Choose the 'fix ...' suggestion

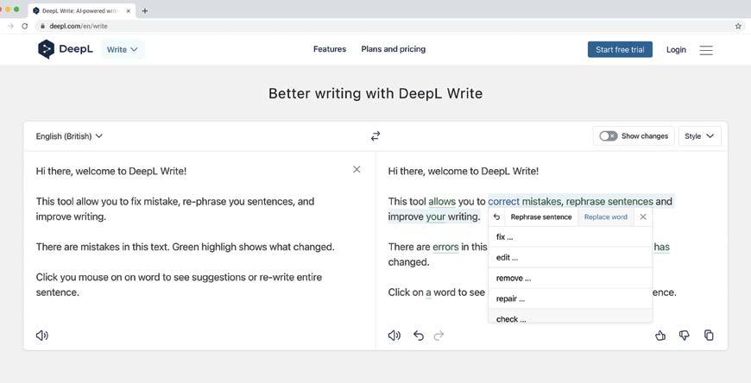(570, 237)
